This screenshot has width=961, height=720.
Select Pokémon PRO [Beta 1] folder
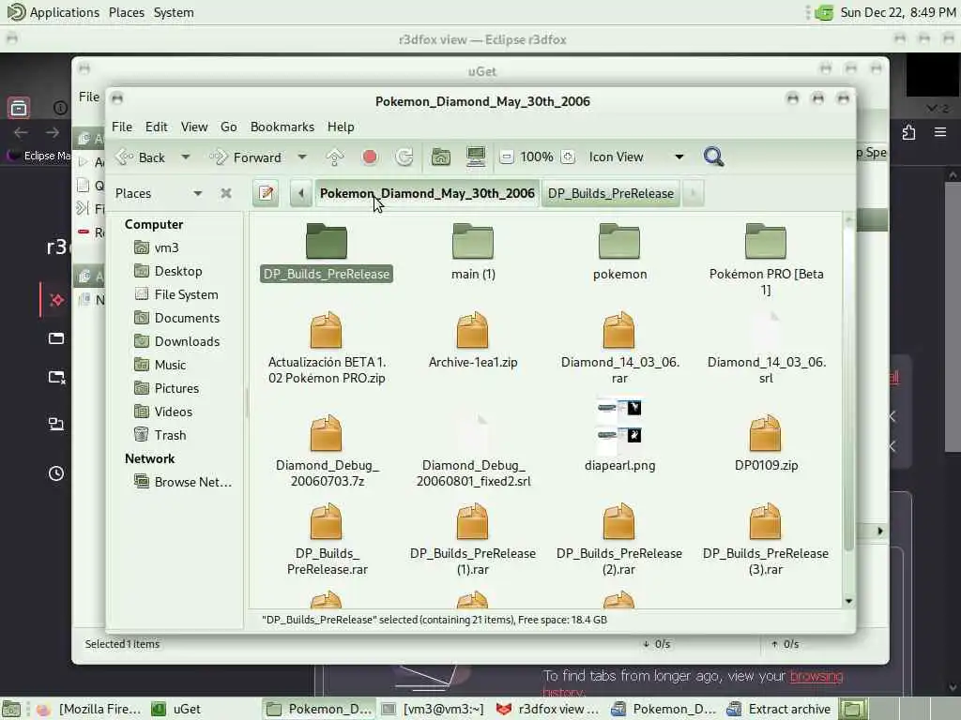766,260
